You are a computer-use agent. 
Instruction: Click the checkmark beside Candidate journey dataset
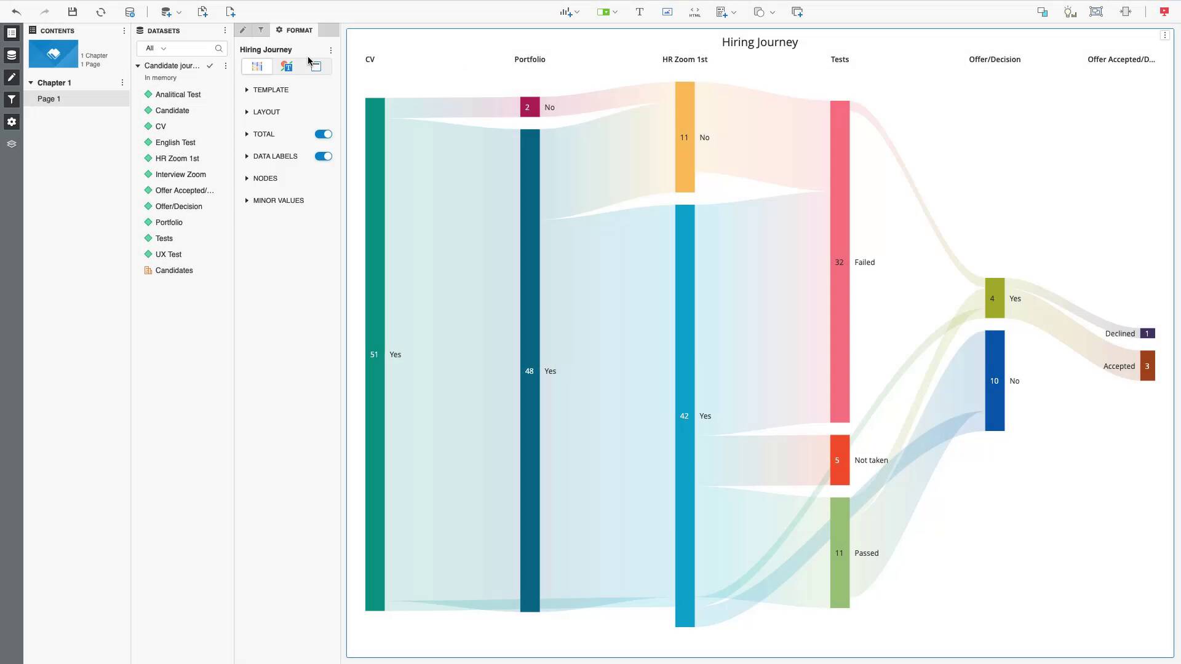pos(210,66)
